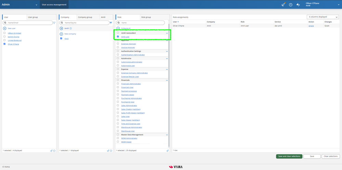
Task: Collapse the Financials group chevron
Action: [167, 80]
